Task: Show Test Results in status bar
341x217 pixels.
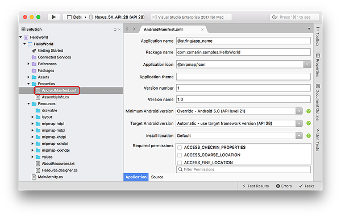Action: tap(256, 186)
